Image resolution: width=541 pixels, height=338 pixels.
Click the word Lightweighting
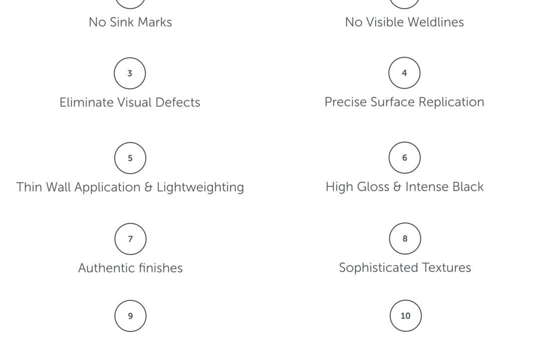(200, 187)
